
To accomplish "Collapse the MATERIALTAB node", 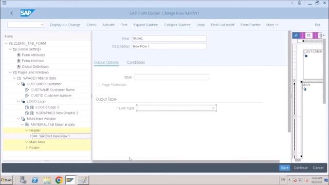I will coord(23,124).
